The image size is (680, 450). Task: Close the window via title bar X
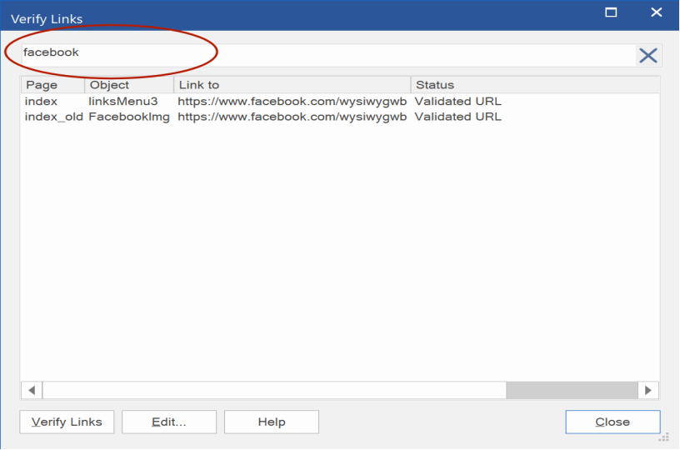[x=657, y=12]
